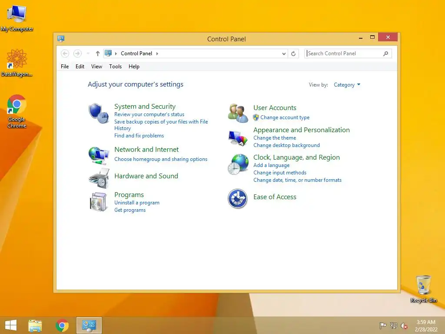The width and height of the screenshot is (445, 334).
Task: Launch Chrome from the taskbar
Action: pyautogui.click(x=62, y=325)
